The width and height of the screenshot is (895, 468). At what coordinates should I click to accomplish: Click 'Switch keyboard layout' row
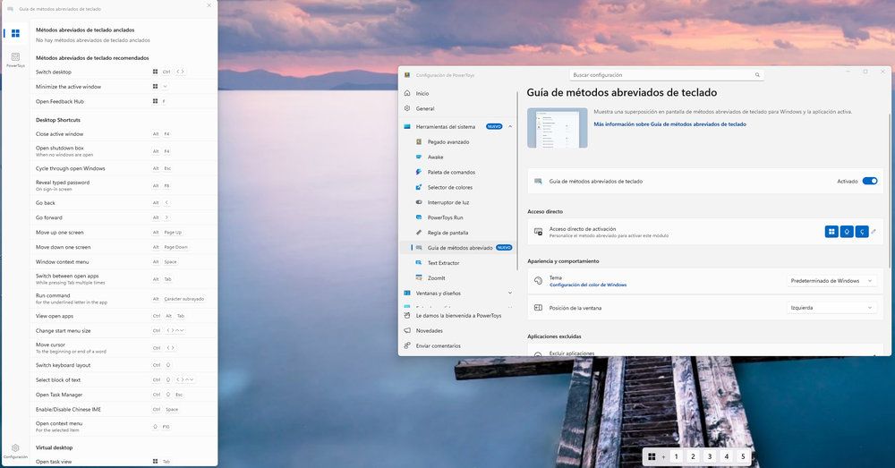point(123,365)
